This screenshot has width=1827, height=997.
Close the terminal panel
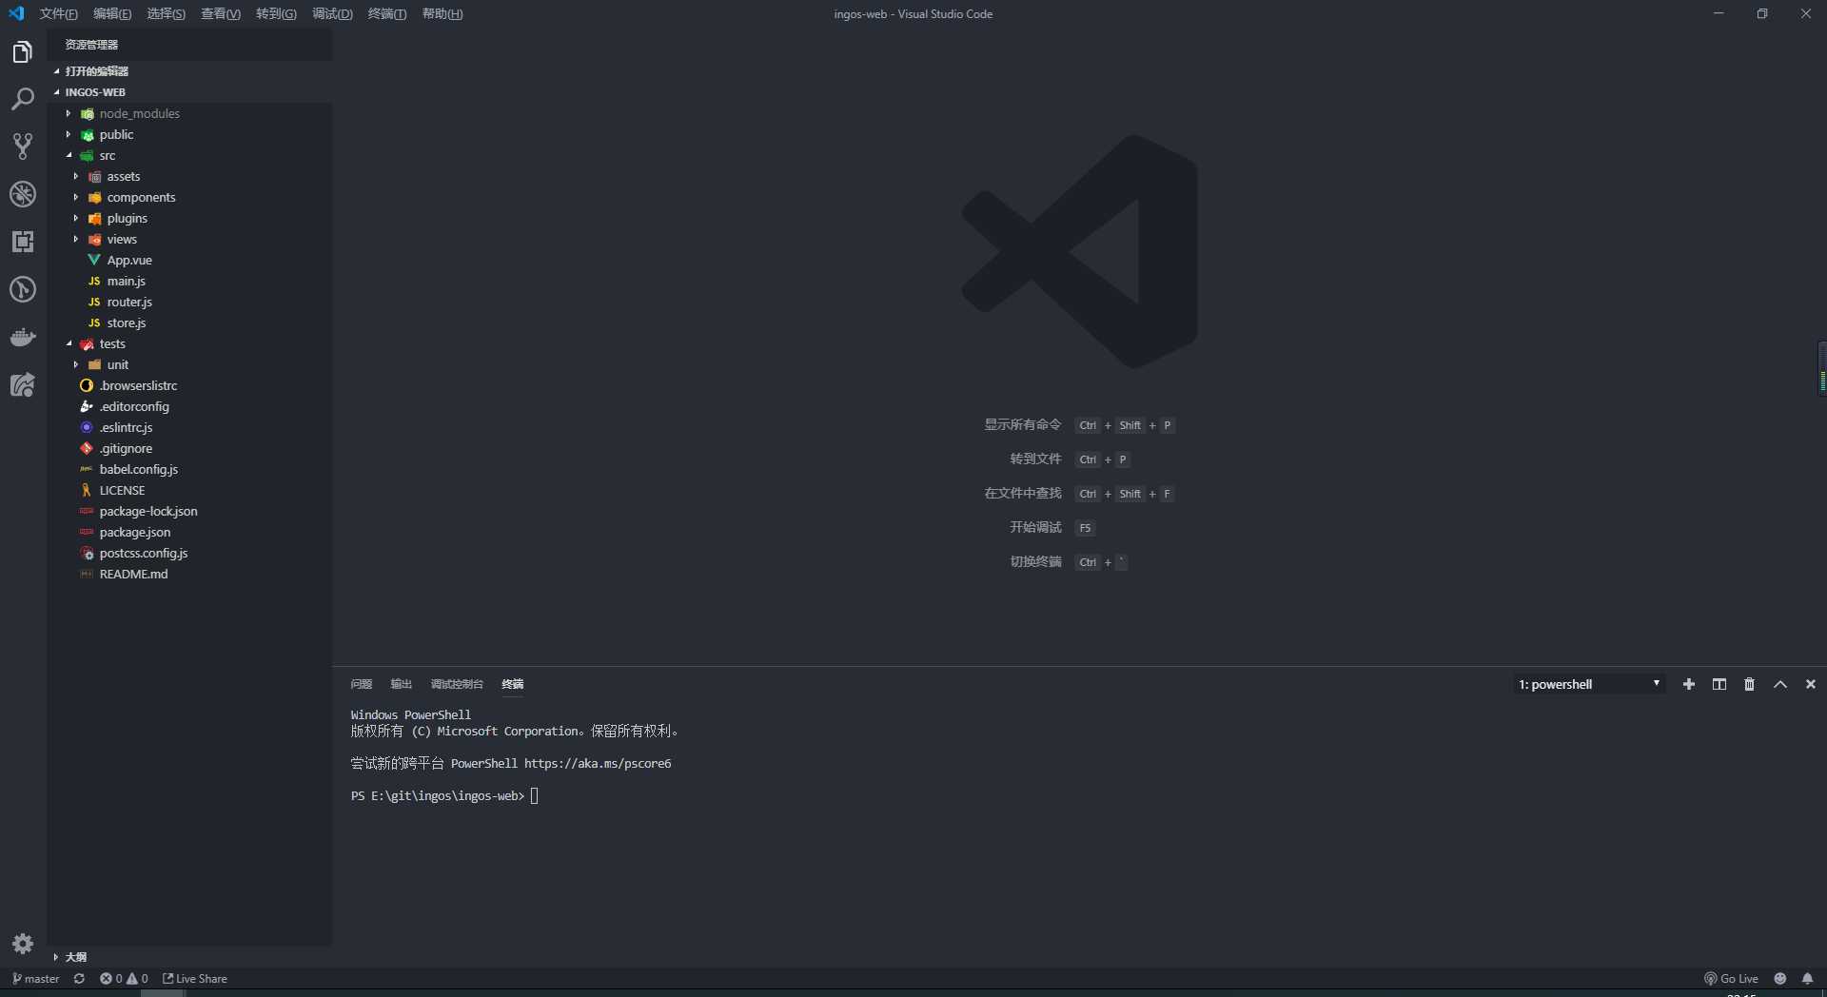pos(1811,684)
